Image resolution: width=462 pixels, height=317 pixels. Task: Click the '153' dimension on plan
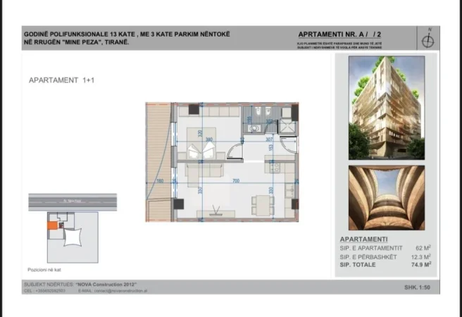[x=271, y=147]
